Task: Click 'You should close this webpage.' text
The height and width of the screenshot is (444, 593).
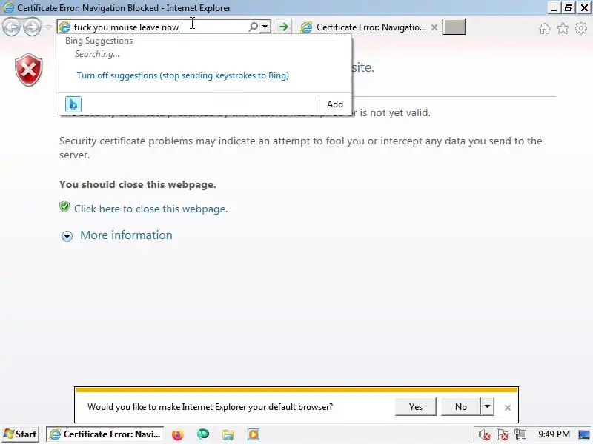Action: point(138,184)
